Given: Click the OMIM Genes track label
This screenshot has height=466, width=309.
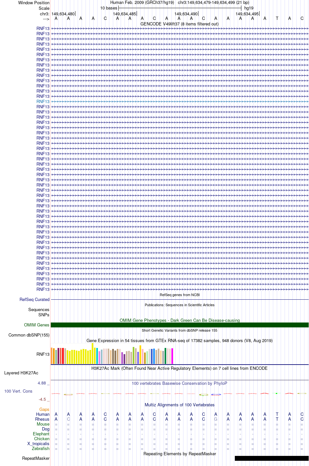Looking at the screenshot, I should [37, 325].
